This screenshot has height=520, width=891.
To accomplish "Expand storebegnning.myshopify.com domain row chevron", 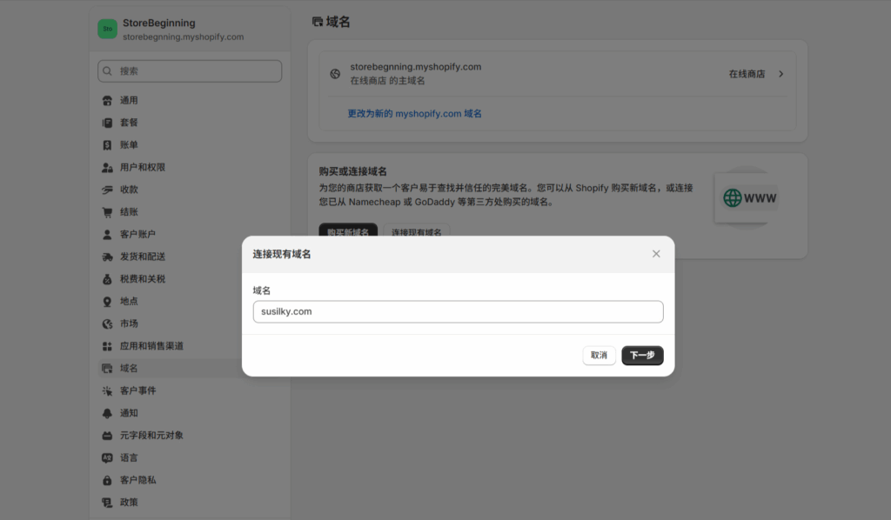I will pos(780,74).
